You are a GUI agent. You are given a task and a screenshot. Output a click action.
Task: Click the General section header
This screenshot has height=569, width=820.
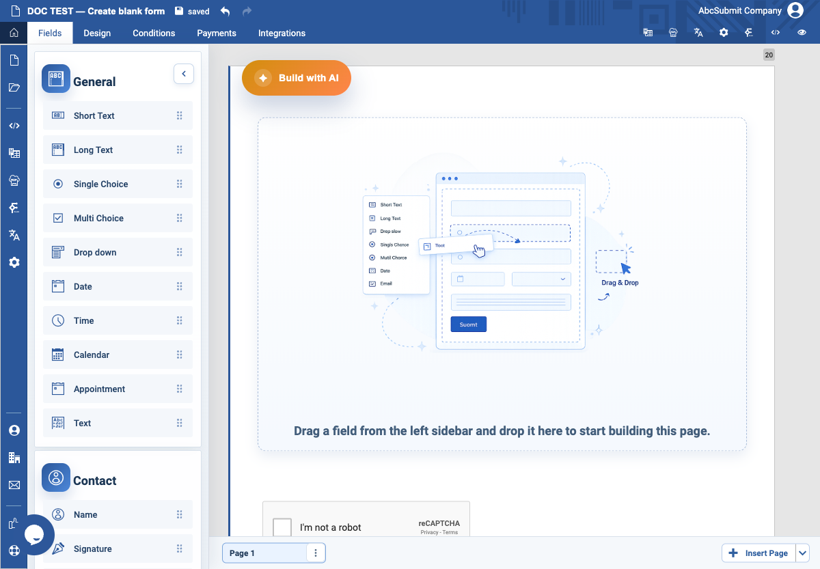pyautogui.click(x=94, y=81)
